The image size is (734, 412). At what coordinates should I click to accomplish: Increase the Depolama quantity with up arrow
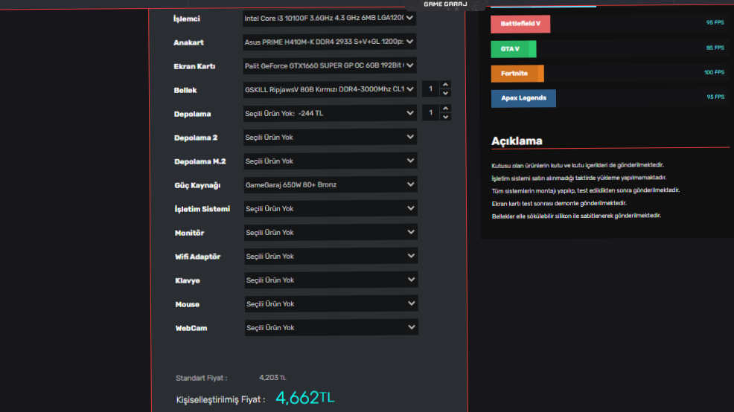coord(446,109)
